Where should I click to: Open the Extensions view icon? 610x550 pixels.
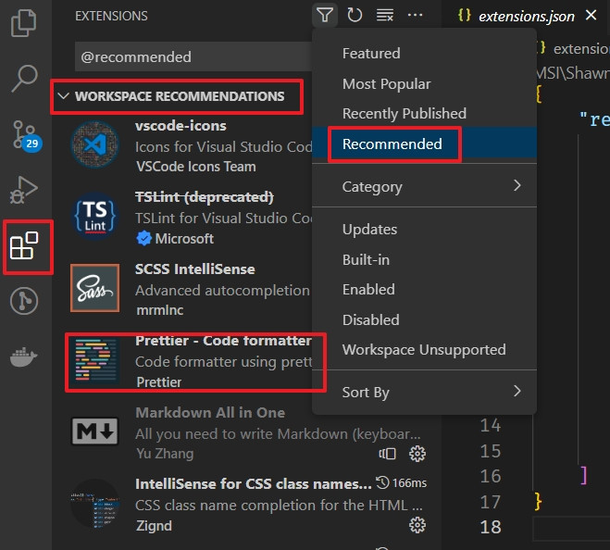[24, 245]
